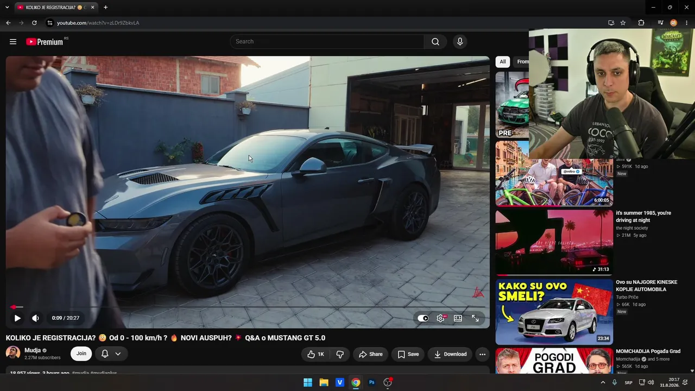Open the media controls icon in Chrome
This screenshot has height=391, width=695.
[x=660, y=23]
